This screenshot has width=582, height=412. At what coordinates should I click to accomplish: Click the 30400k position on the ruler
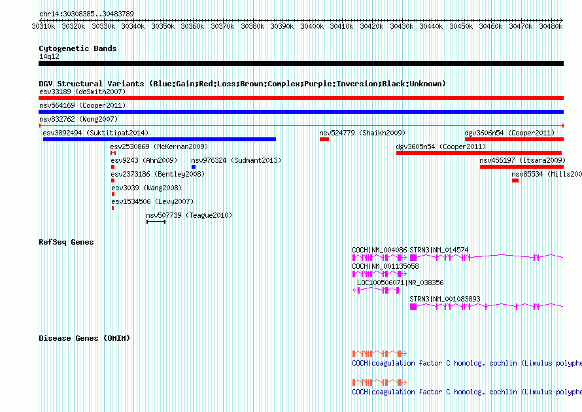[x=312, y=26]
